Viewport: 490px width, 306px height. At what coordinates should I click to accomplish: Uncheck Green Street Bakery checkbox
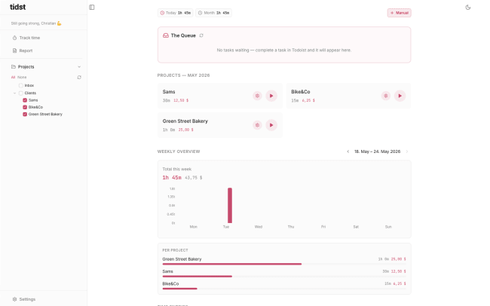25,115
